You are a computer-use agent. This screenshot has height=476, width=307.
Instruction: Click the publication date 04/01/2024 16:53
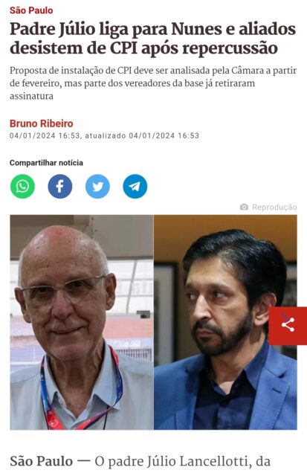(45, 135)
